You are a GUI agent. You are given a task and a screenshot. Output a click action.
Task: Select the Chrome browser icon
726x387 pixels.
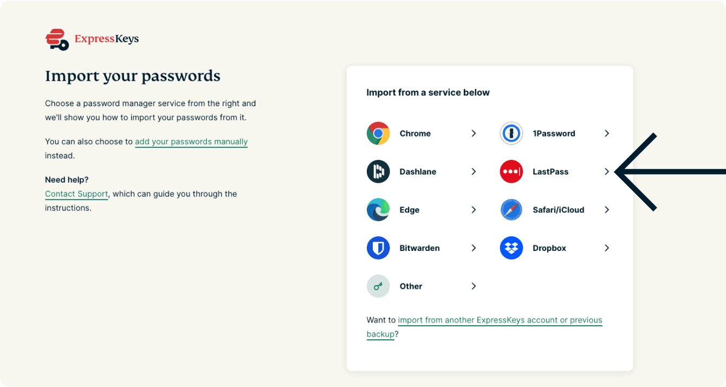point(378,133)
